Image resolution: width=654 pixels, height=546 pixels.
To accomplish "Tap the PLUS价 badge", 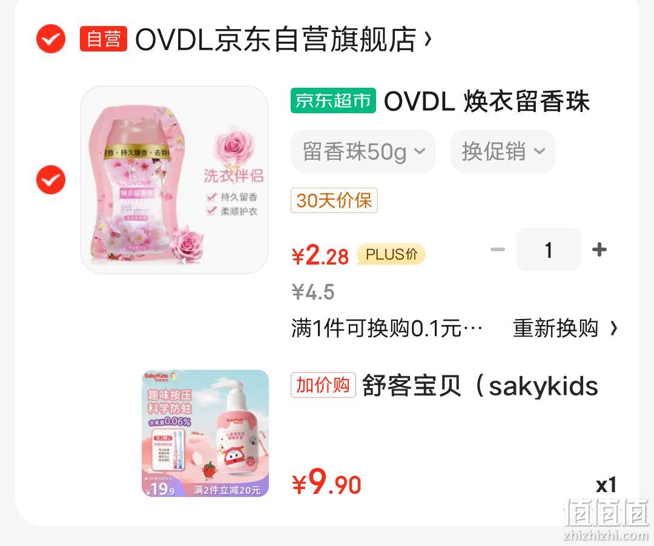I will click(x=391, y=254).
